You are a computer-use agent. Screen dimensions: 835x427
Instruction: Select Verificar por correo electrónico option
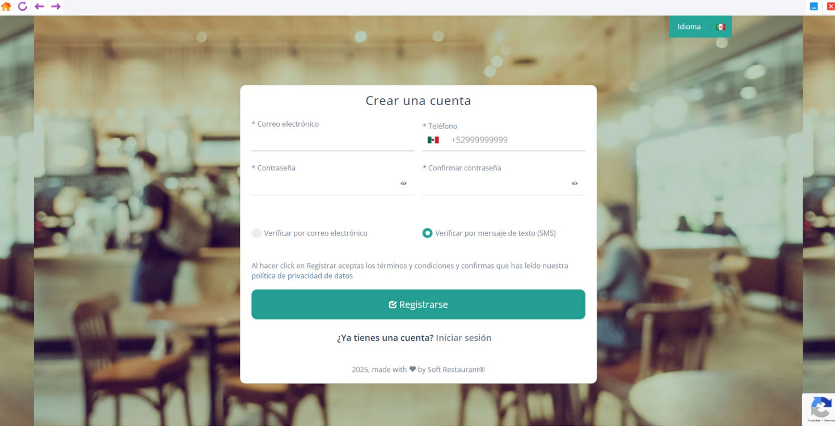pyautogui.click(x=256, y=233)
